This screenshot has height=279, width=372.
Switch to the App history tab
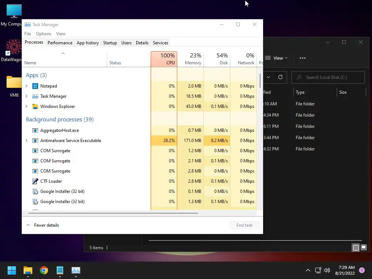point(88,43)
